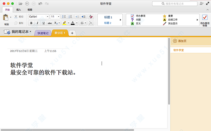Toggle underline text formatting
Image resolution: width=211 pixels, height=131 pixels.
[44, 23]
